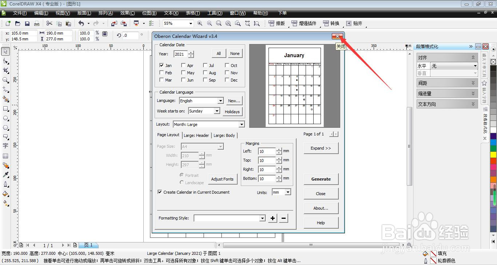
Task: Open the Layout dropdown showing Month: Large
Action: click(242, 124)
